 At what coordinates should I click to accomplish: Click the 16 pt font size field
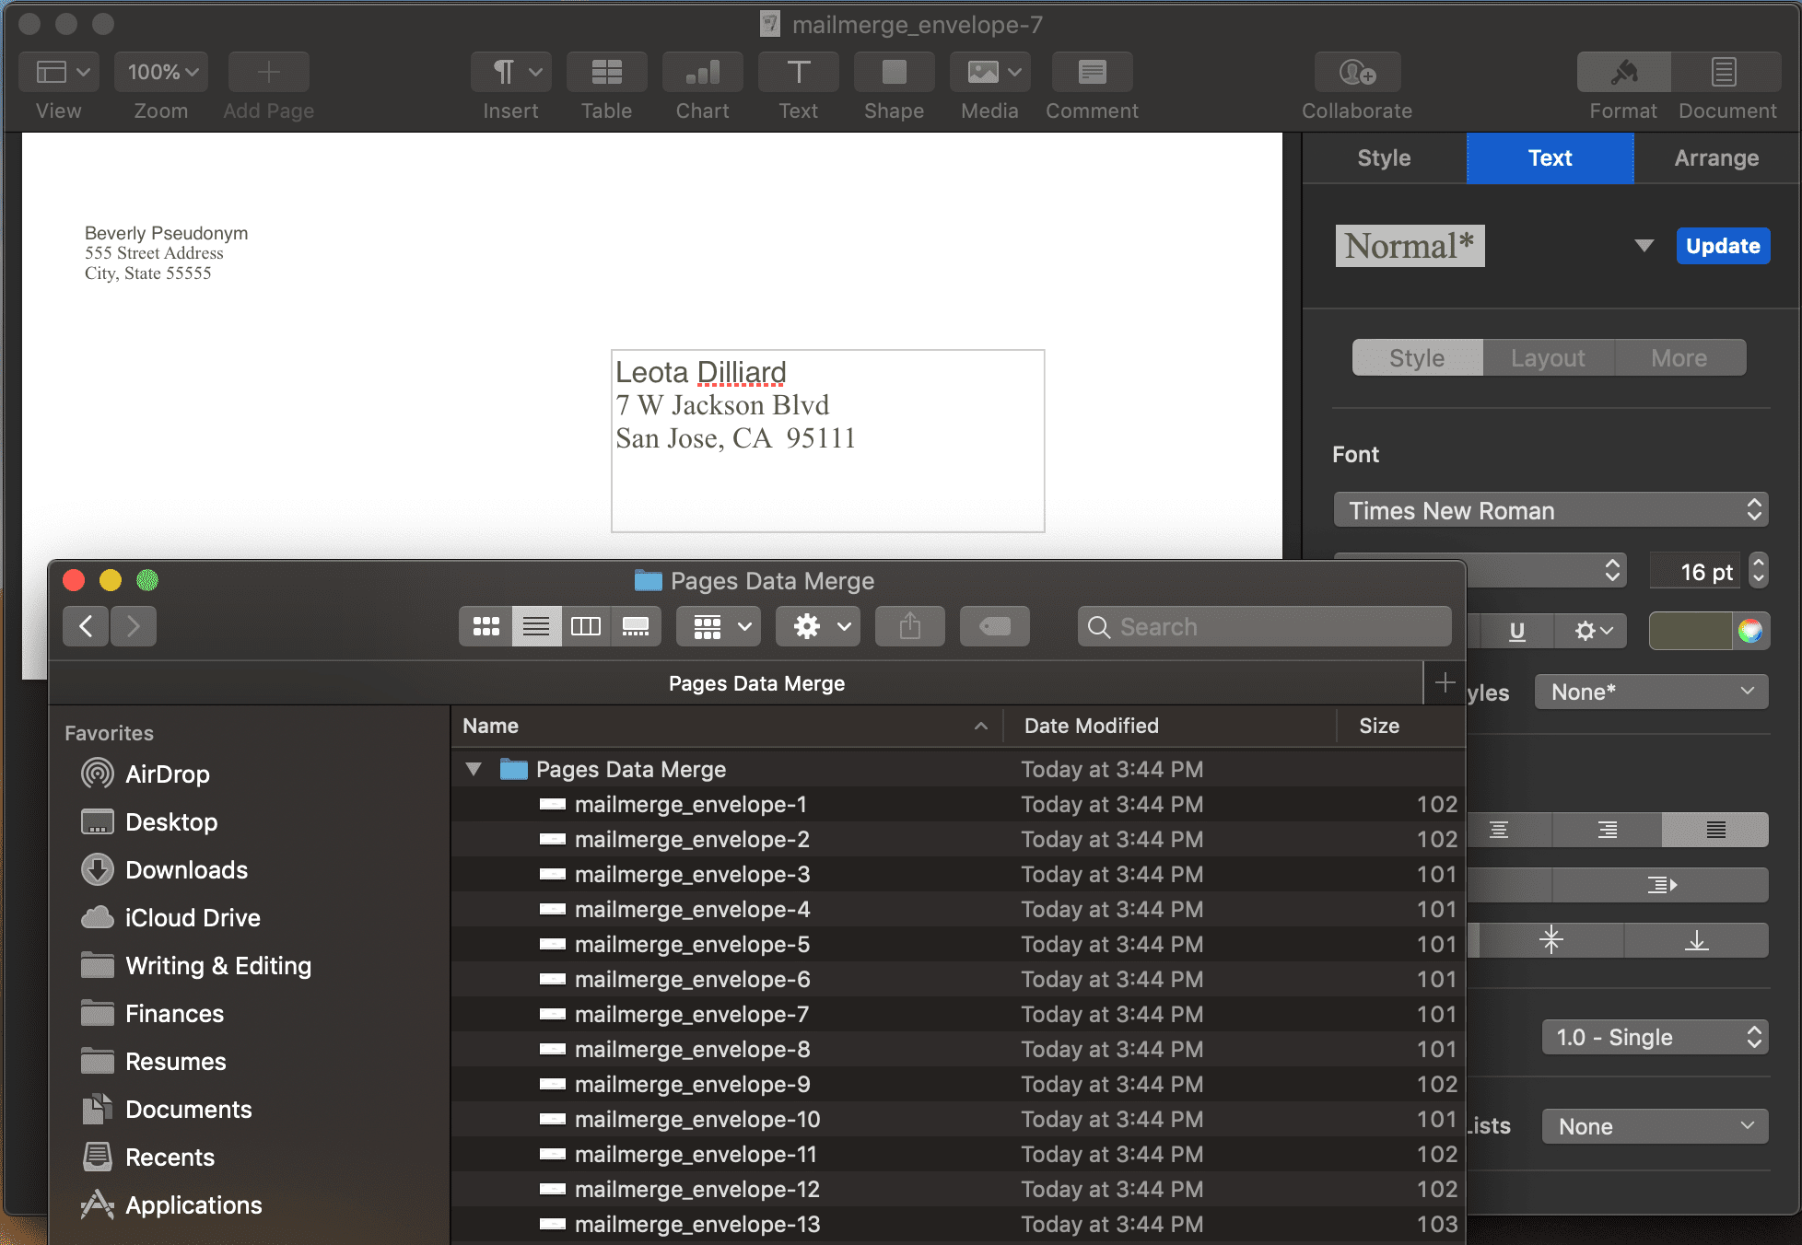point(1695,572)
